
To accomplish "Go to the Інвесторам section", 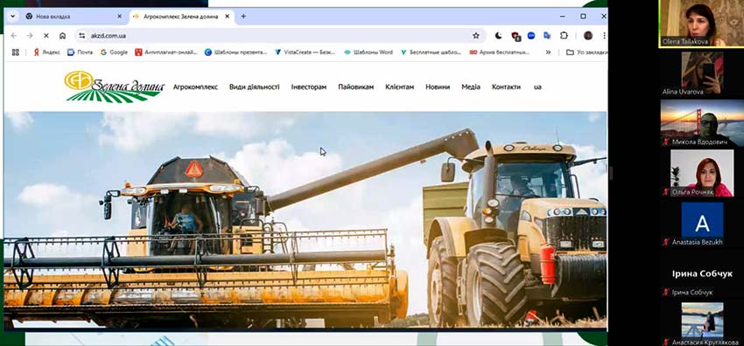I will 309,87.
